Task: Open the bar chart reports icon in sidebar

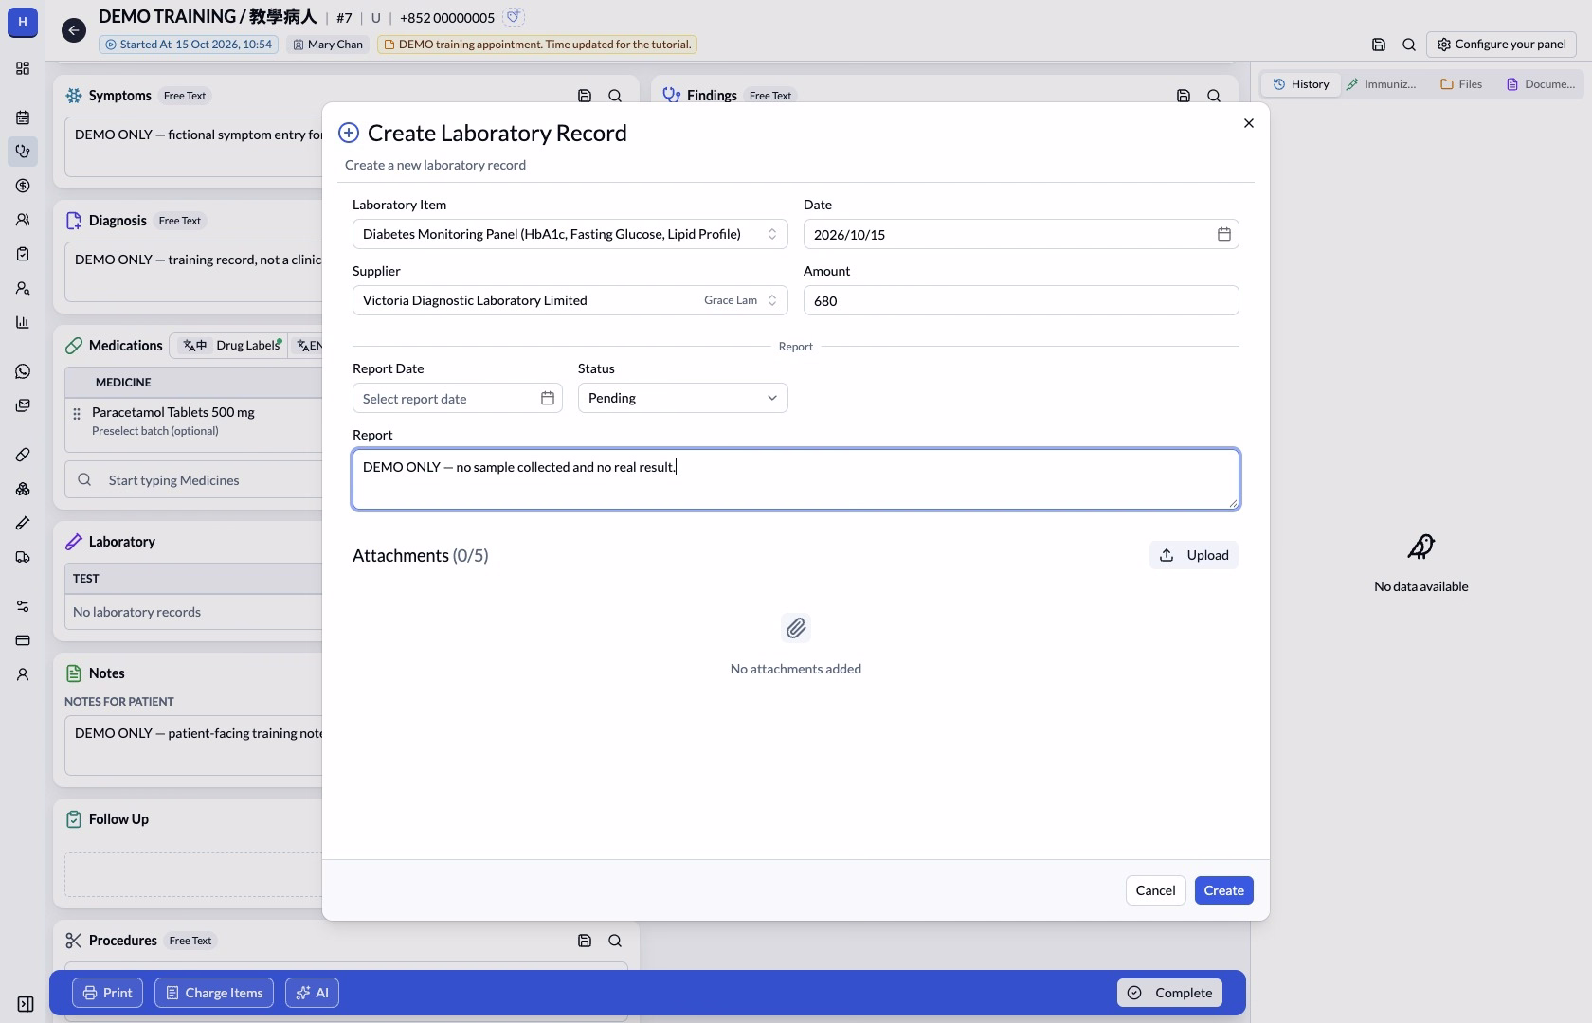Action: 23,322
